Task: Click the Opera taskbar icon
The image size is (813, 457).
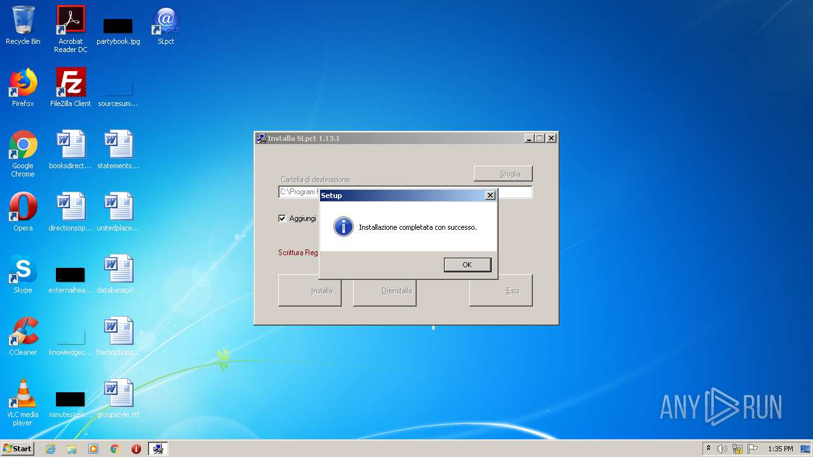Action: pyautogui.click(x=136, y=449)
